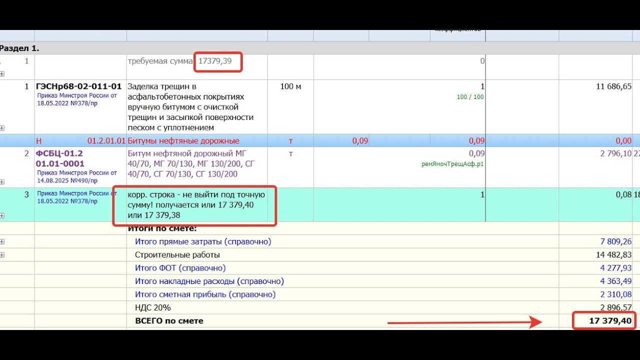This screenshot has height=360, width=640.
Task: Select the 4 363,49 overhead amount
Action: pos(616,281)
